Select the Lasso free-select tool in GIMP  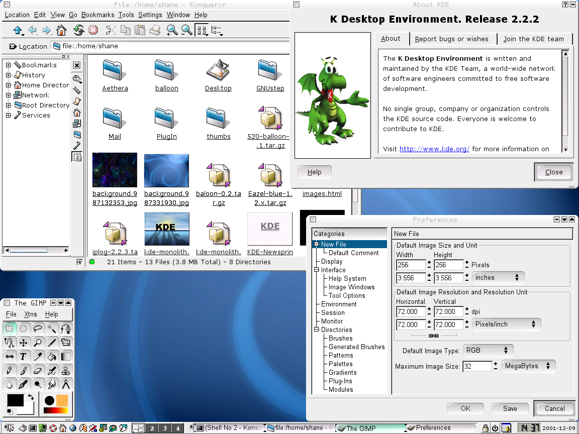(x=37, y=328)
